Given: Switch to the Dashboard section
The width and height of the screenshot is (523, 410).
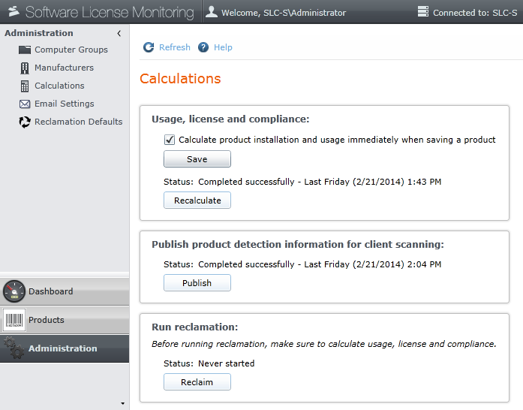Looking at the screenshot, I should 51,291.
